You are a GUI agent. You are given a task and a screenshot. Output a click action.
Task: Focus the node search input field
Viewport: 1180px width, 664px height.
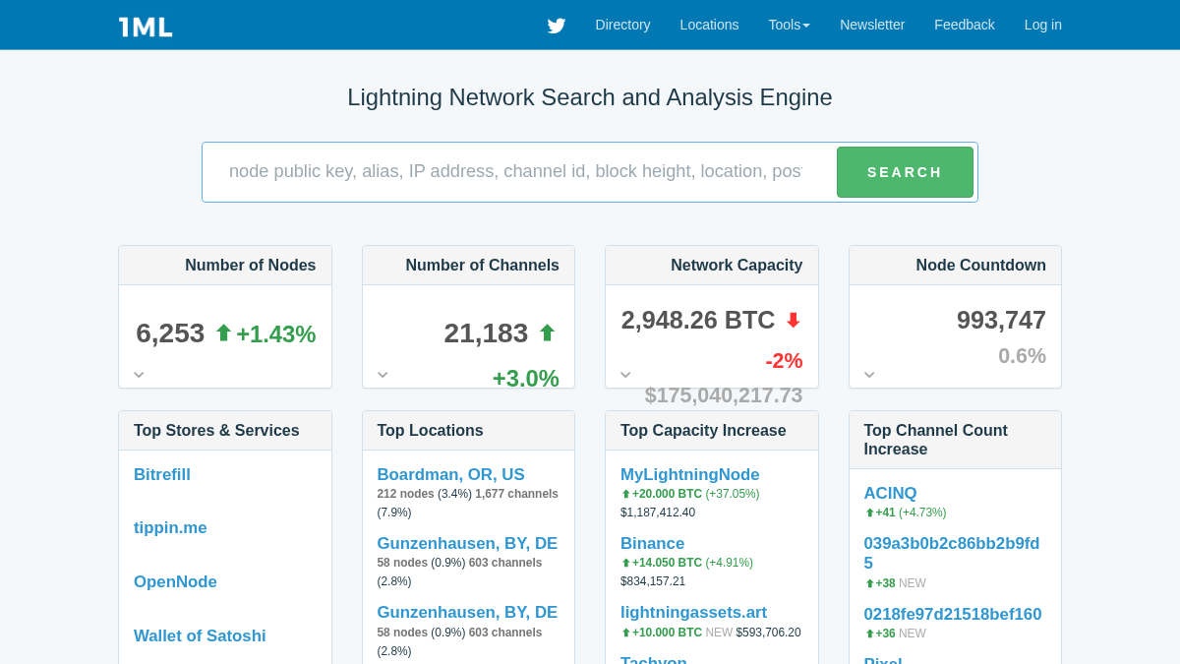click(x=519, y=172)
